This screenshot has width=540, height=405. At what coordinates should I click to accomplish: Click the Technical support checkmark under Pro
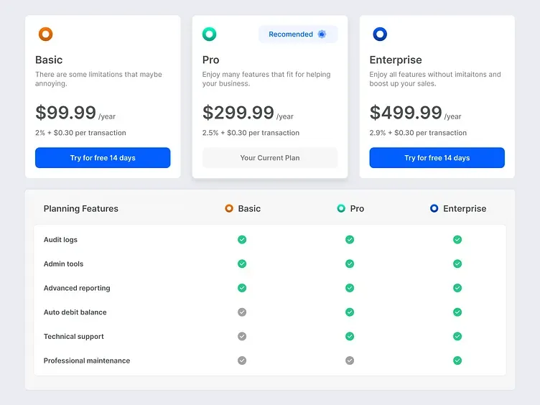[350, 336]
